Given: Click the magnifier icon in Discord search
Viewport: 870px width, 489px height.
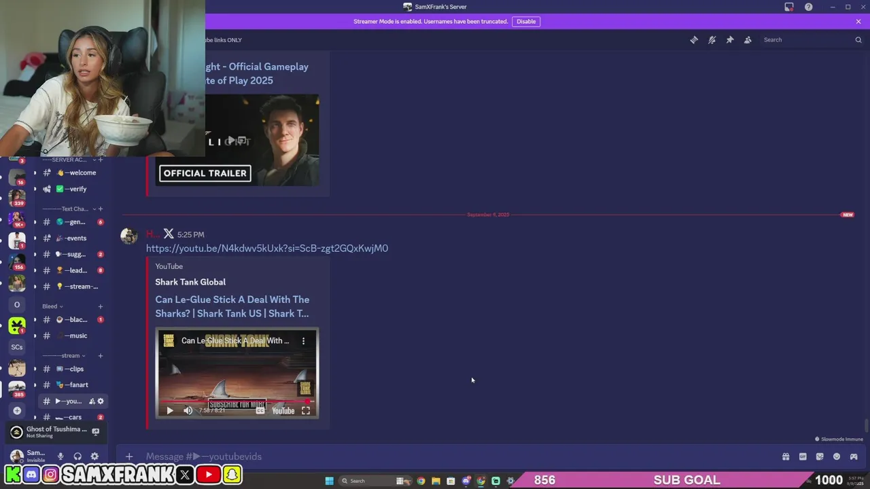Looking at the screenshot, I should pos(858,40).
